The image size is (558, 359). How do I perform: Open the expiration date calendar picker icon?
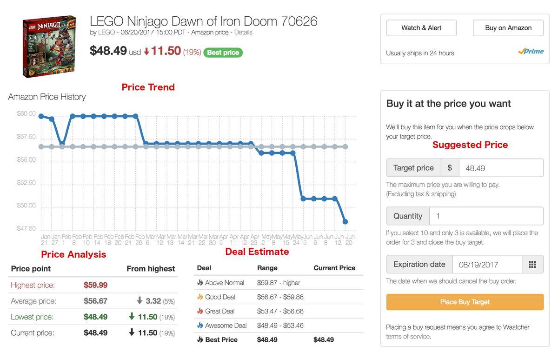point(532,265)
